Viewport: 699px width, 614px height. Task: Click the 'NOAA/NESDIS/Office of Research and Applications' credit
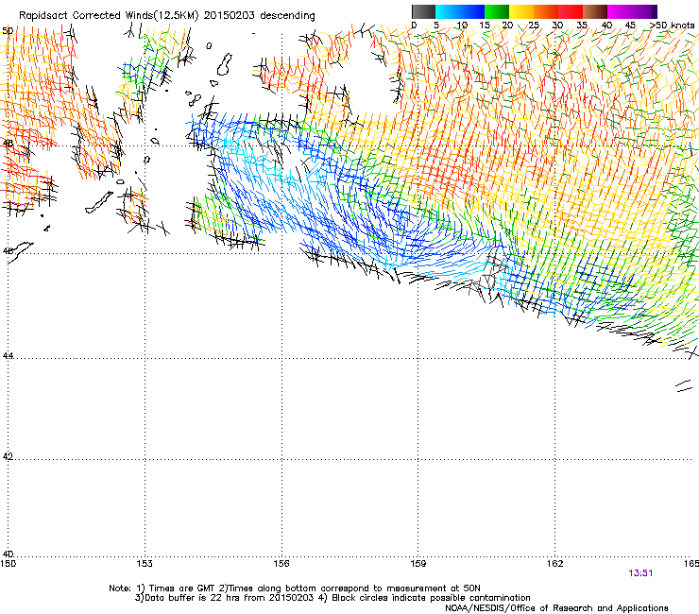point(556,608)
